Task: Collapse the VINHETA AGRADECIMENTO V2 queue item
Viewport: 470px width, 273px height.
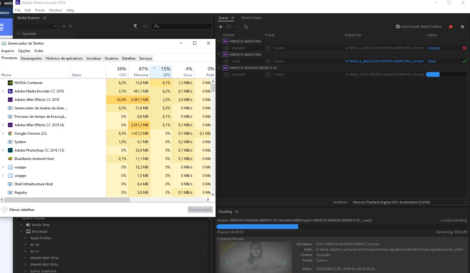Action: click(219, 68)
